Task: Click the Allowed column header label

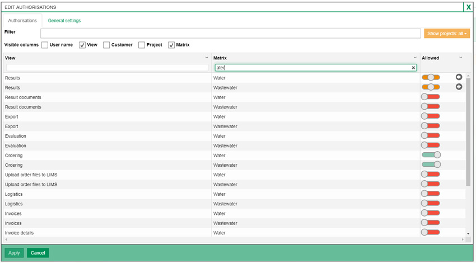Action: [x=430, y=58]
